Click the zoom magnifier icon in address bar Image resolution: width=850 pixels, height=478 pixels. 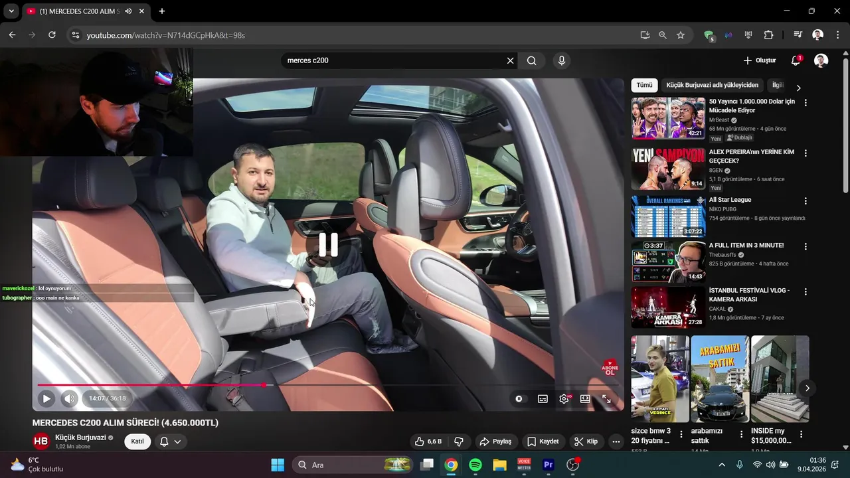pos(663,35)
